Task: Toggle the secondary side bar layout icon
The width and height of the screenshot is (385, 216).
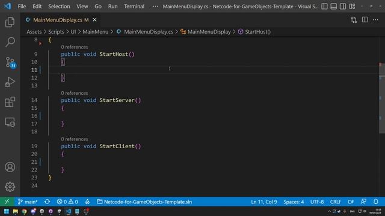Action: 343,7
